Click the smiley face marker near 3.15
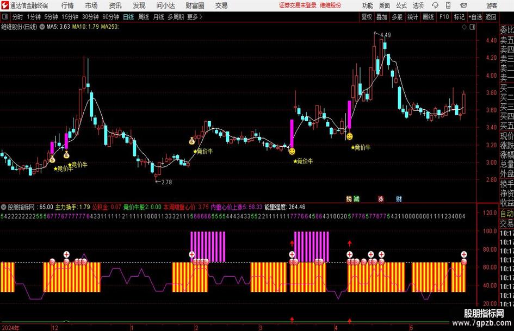The width and height of the screenshot is (514, 331). click(292, 151)
